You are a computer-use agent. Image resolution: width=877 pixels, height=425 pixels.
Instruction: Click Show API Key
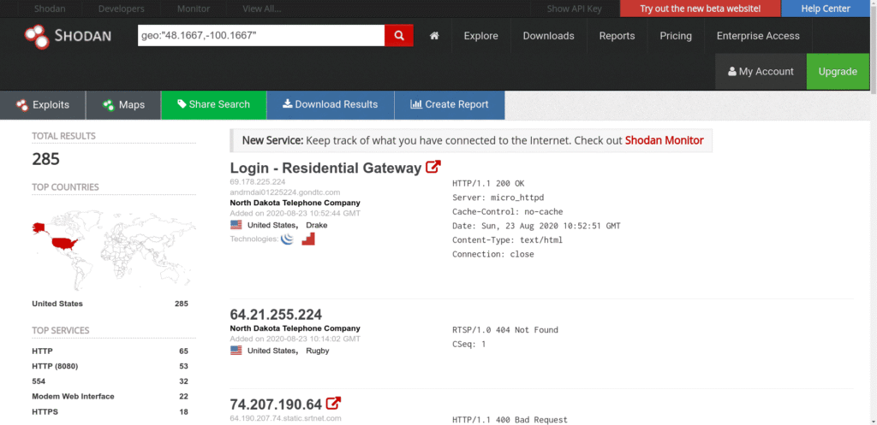pos(575,9)
